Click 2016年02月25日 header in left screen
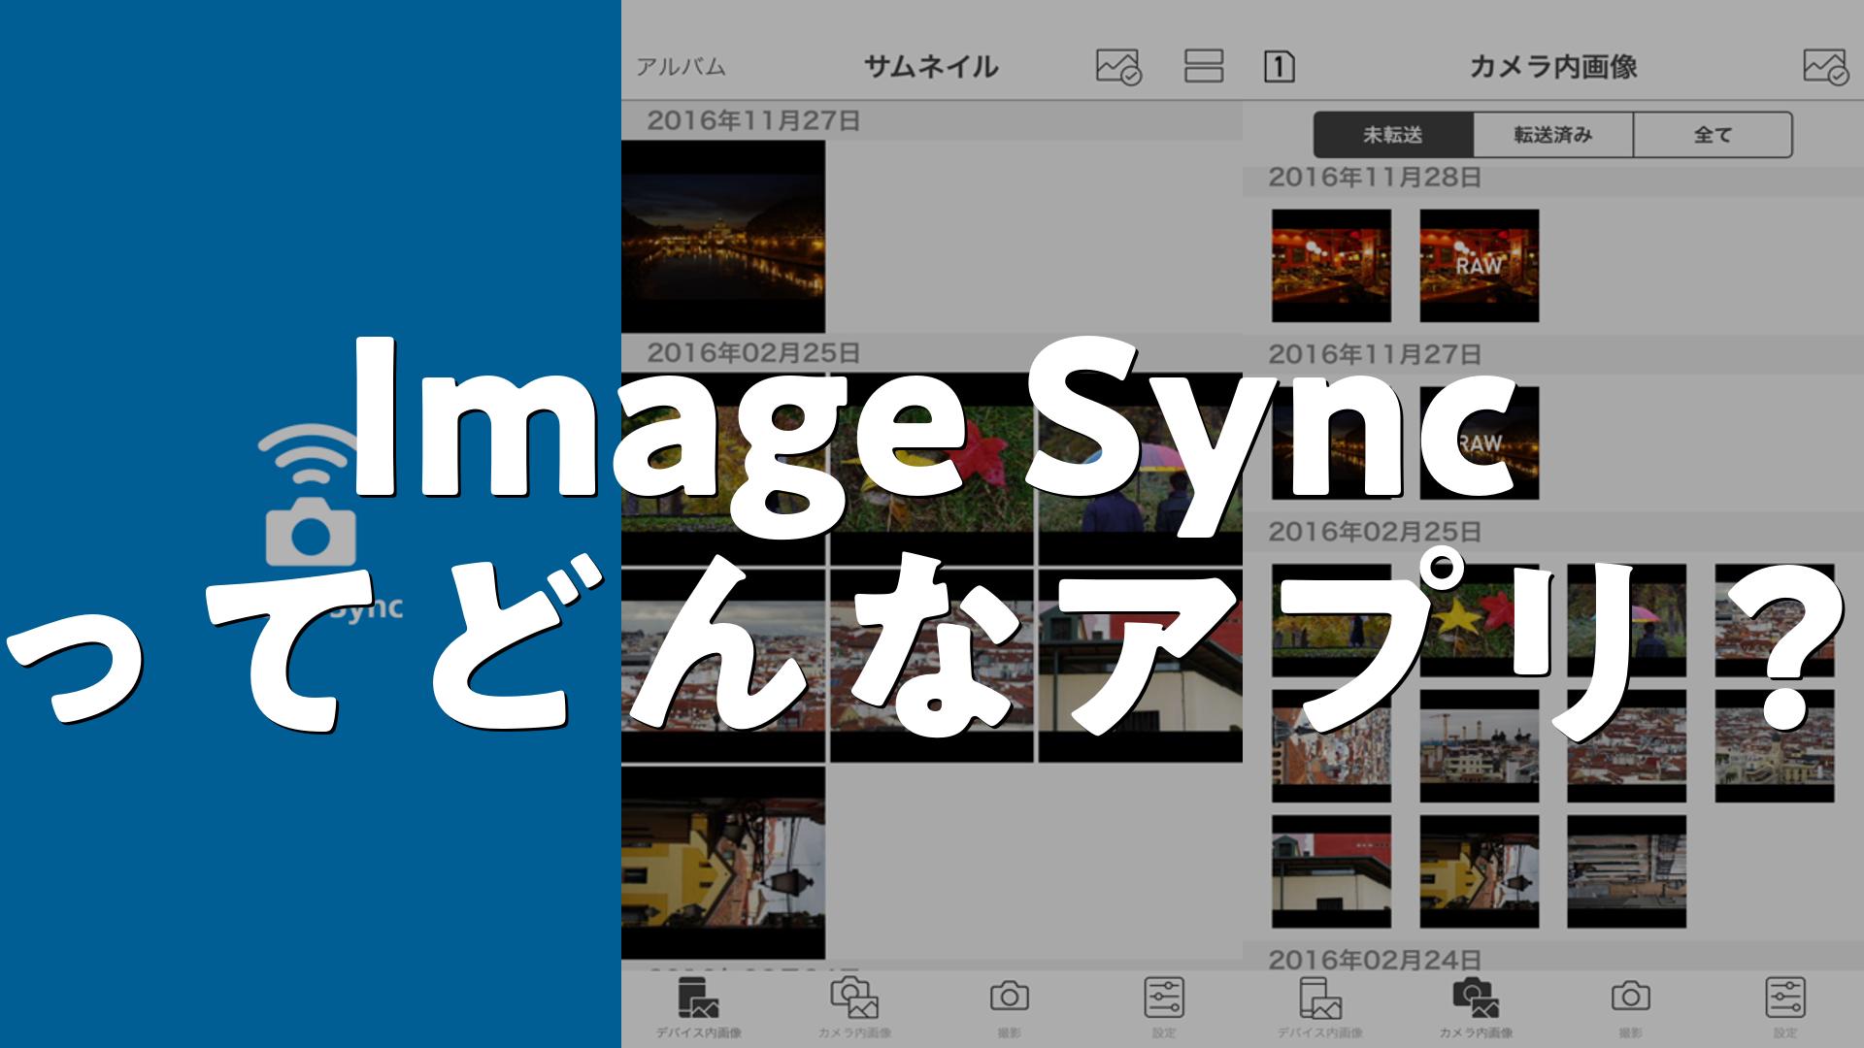1864x1048 pixels. (x=753, y=352)
